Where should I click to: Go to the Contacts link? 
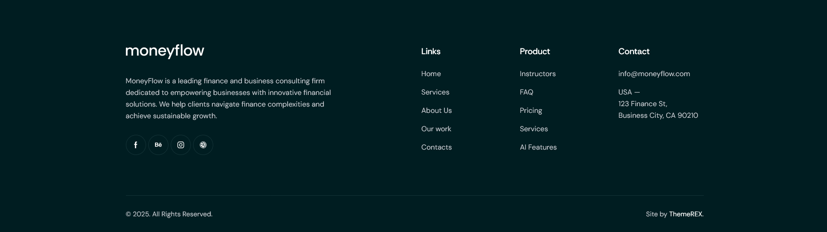[x=436, y=147]
